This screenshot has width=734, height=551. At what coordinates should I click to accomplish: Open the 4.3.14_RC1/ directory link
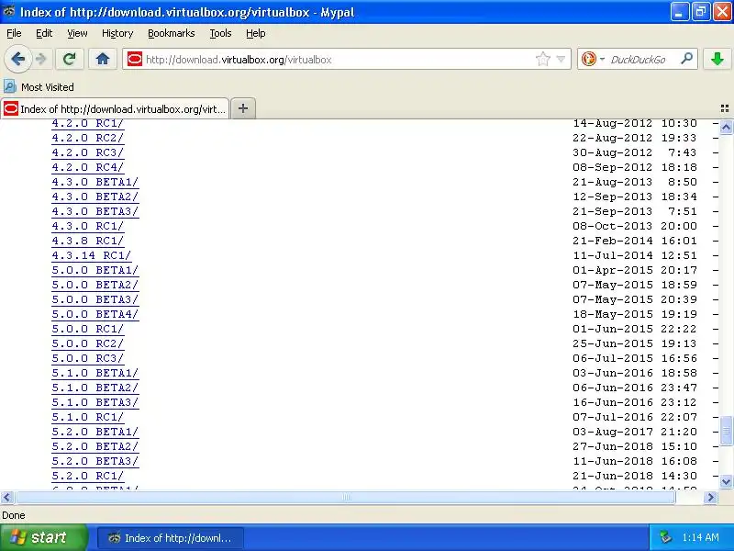91,255
